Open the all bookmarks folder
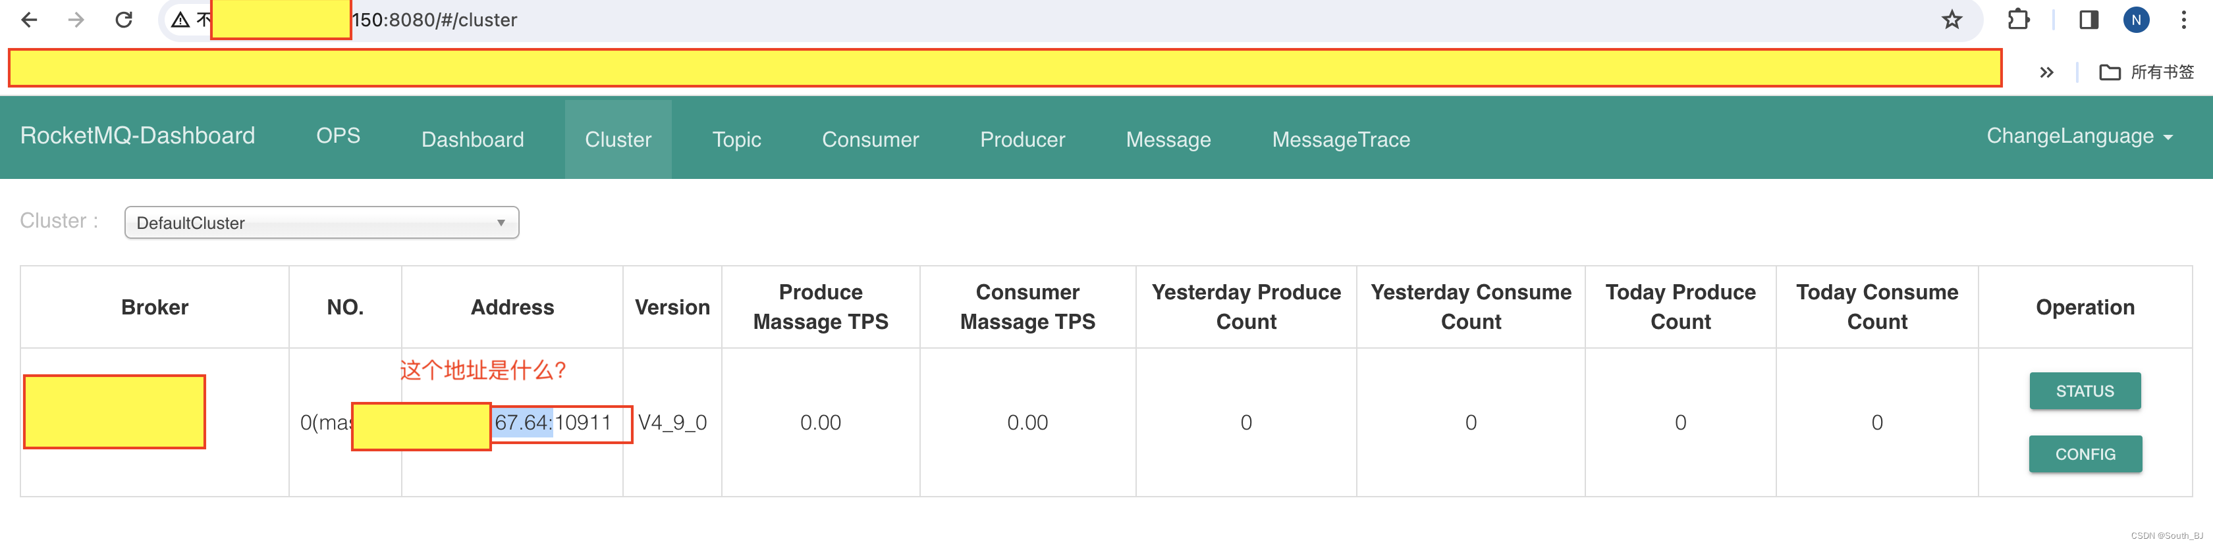The image size is (2213, 546). (2146, 72)
